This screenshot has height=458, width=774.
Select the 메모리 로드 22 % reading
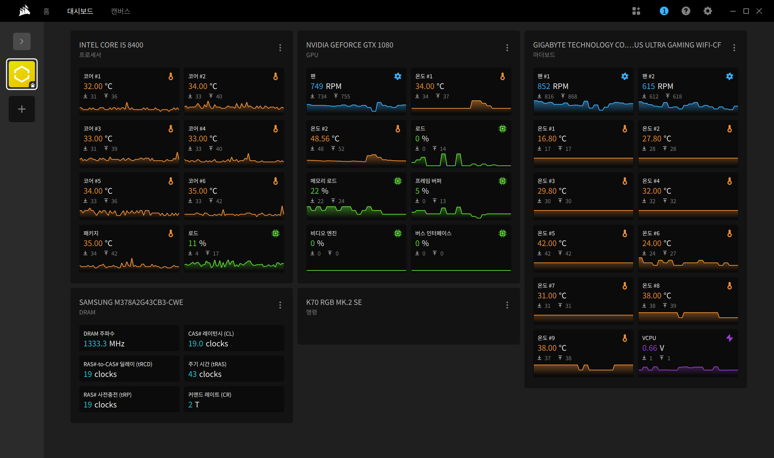click(319, 191)
